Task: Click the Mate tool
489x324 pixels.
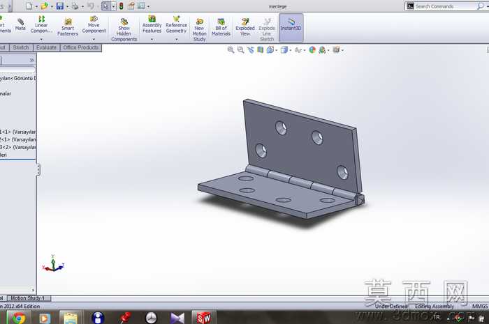Action: click(20, 24)
